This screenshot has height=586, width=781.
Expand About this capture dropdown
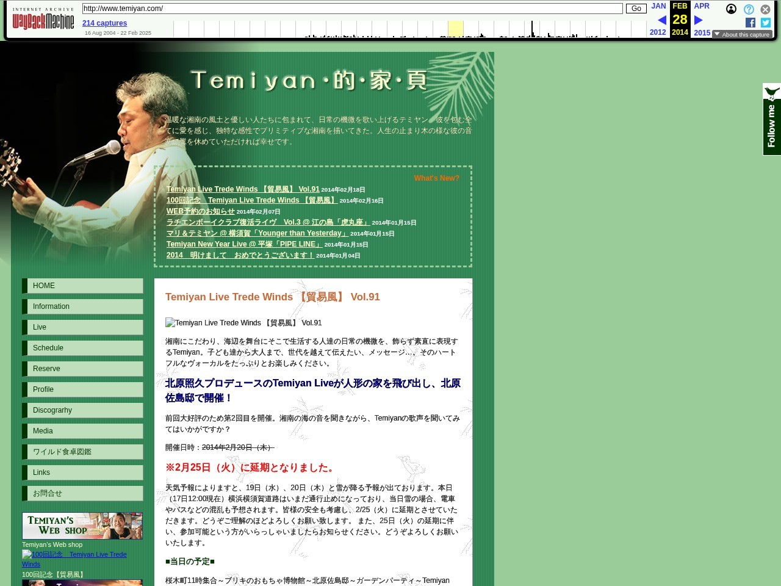tap(742, 35)
